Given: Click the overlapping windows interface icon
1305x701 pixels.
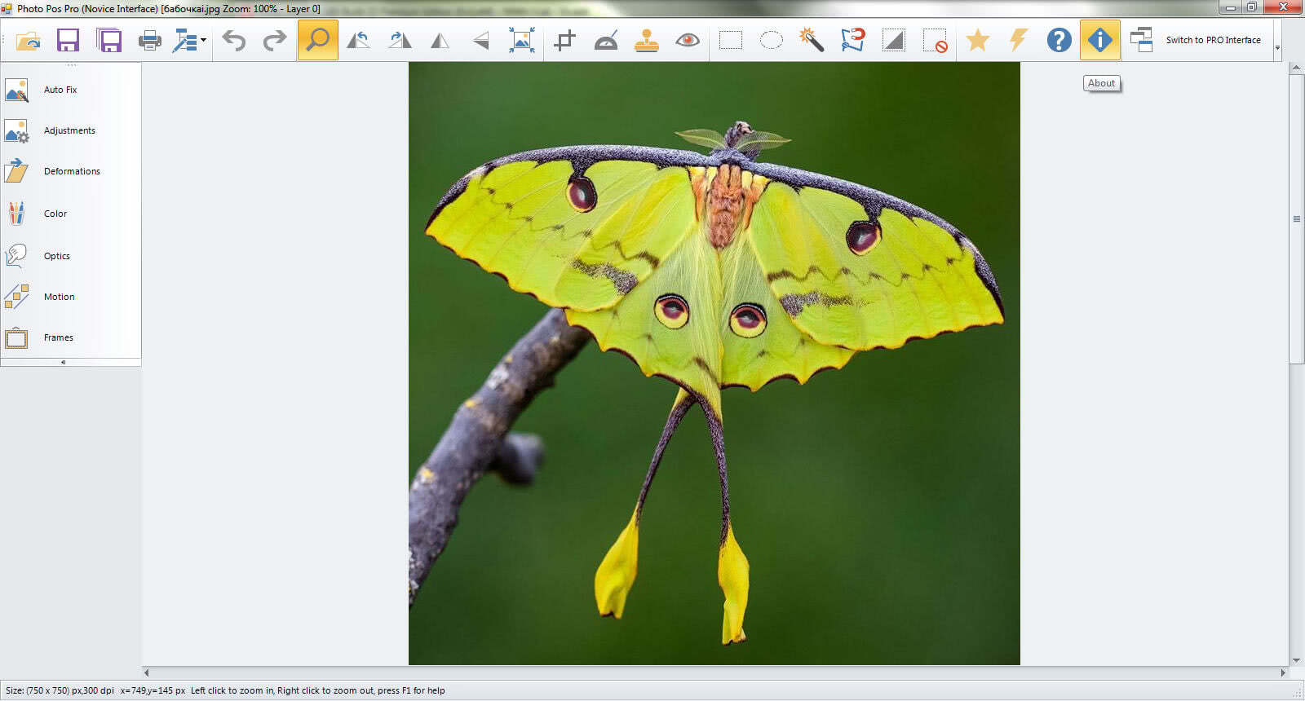Looking at the screenshot, I should pos(1142,40).
